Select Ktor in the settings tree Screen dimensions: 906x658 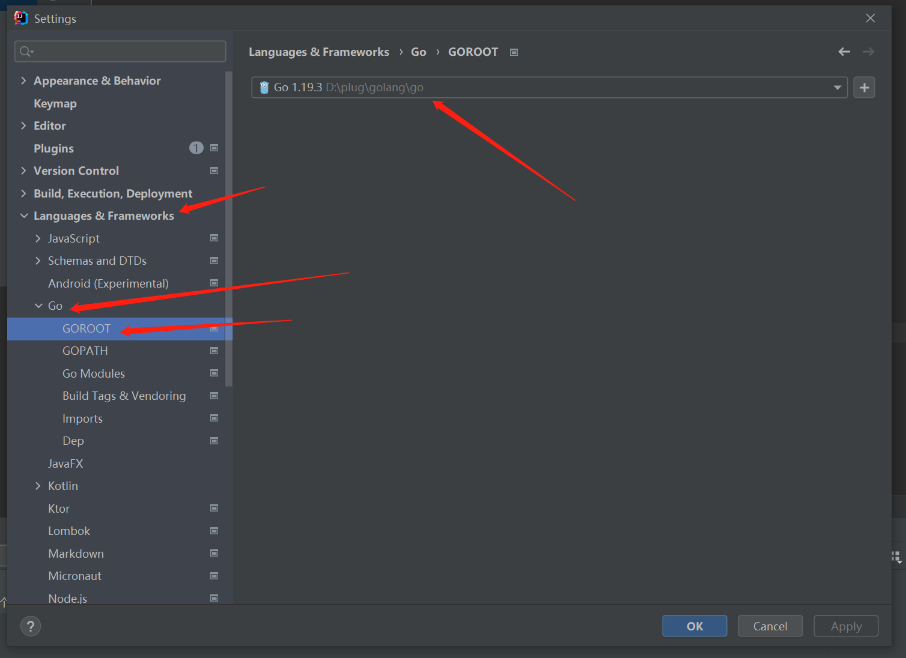[59, 509]
